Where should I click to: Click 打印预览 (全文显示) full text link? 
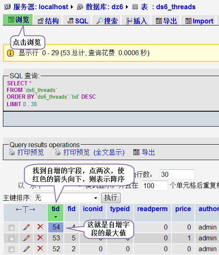(94, 153)
